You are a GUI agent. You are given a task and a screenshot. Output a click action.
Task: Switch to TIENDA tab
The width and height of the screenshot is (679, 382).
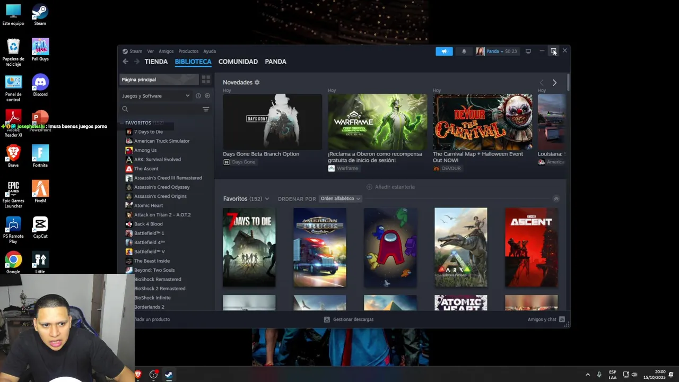[156, 62]
